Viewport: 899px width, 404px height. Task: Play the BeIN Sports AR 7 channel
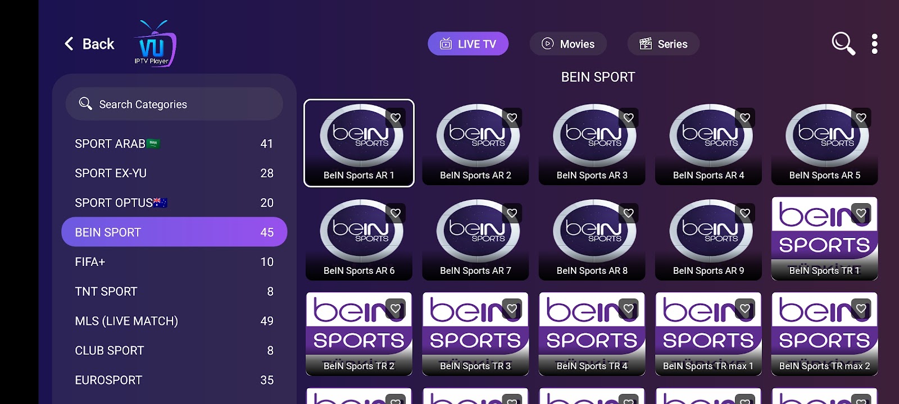(x=475, y=238)
